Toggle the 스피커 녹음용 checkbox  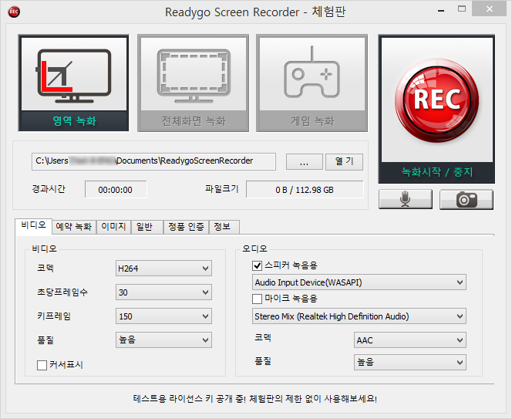coord(258,265)
